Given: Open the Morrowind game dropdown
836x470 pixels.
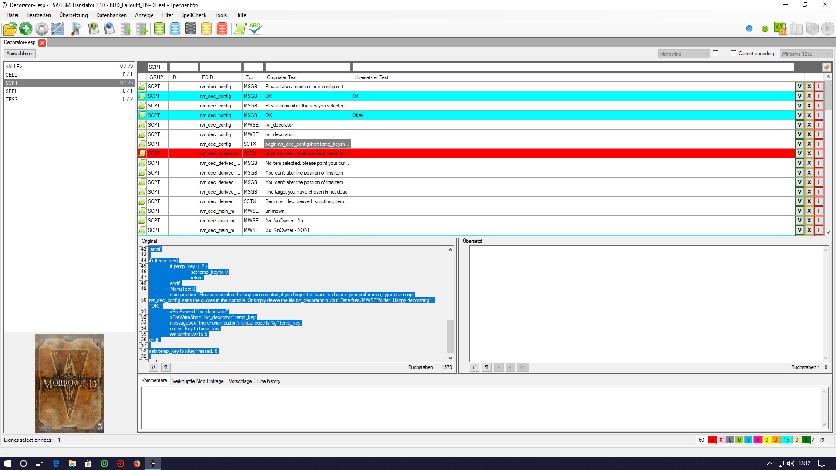Looking at the screenshot, I should coord(684,54).
